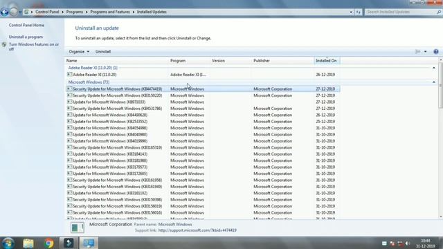The image size is (443, 249).
Task: Click arrow after Control Panel in breadcrumb
Action: [x=62, y=12]
